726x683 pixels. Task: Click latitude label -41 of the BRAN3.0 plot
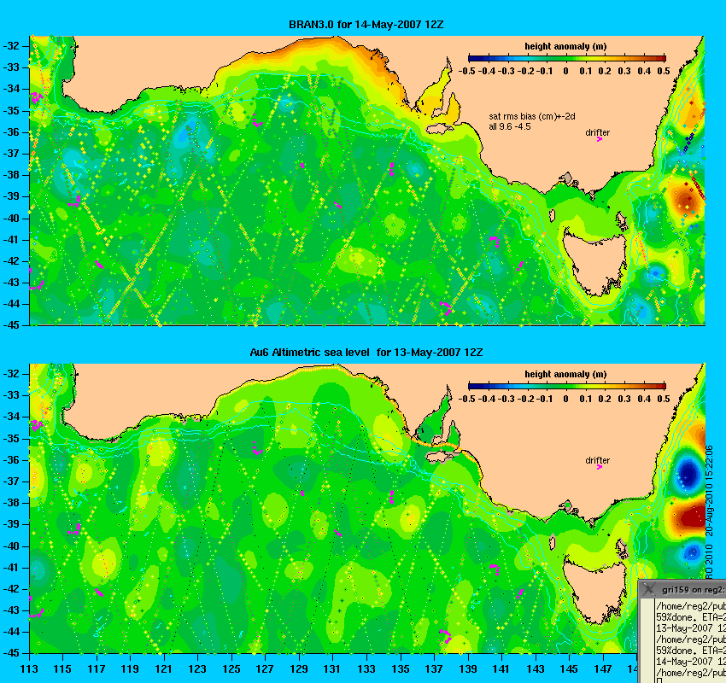11,240
